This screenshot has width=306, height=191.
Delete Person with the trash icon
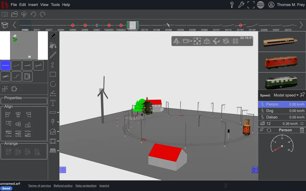[x=302, y=130]
